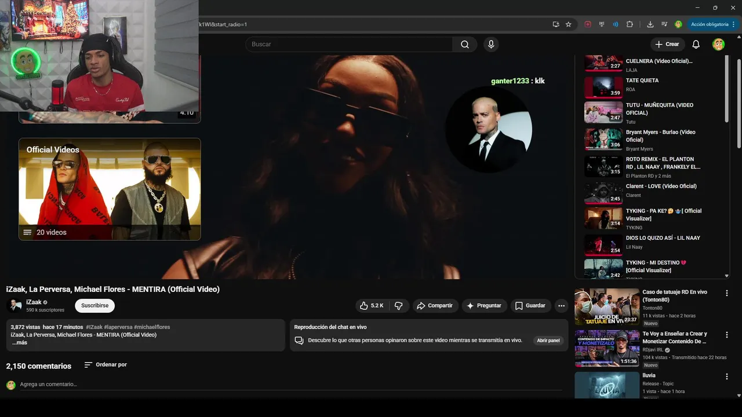Click 20 videos playlist label
The width and height of the screenshot is (742, 417).
[52, 232]
